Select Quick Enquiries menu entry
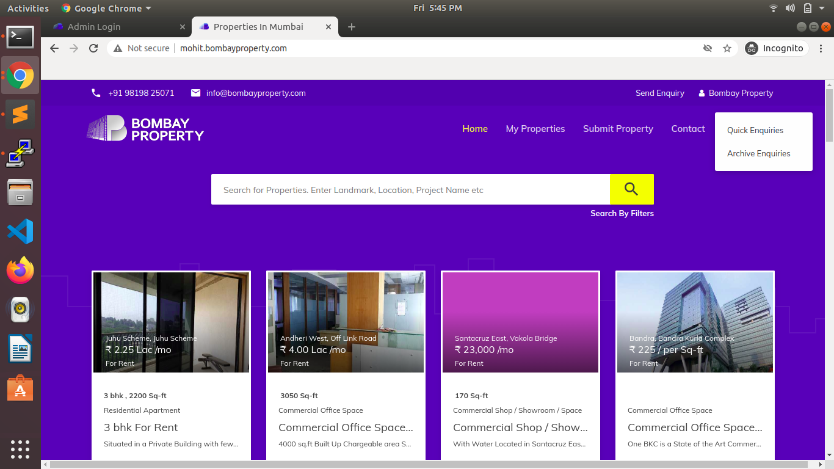 pos(755,130)
